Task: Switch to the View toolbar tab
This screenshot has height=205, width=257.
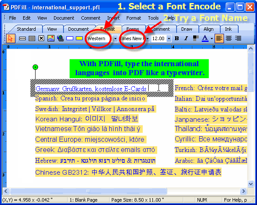Action: point(52,29)
